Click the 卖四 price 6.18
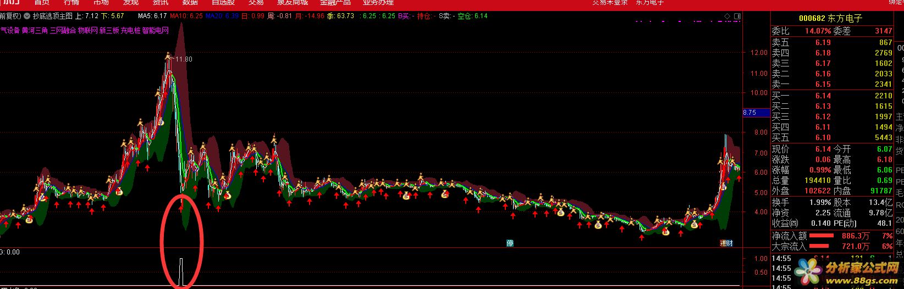 pos(823,53)
